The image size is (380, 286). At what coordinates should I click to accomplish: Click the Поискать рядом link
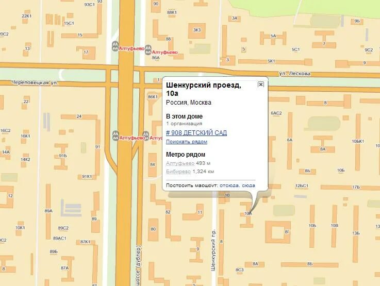pyautogui.click(x=187, y=142)
